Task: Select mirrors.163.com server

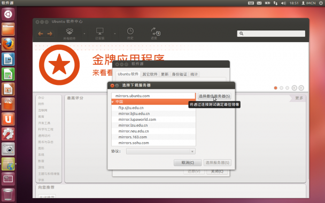Action: (153, 137)
